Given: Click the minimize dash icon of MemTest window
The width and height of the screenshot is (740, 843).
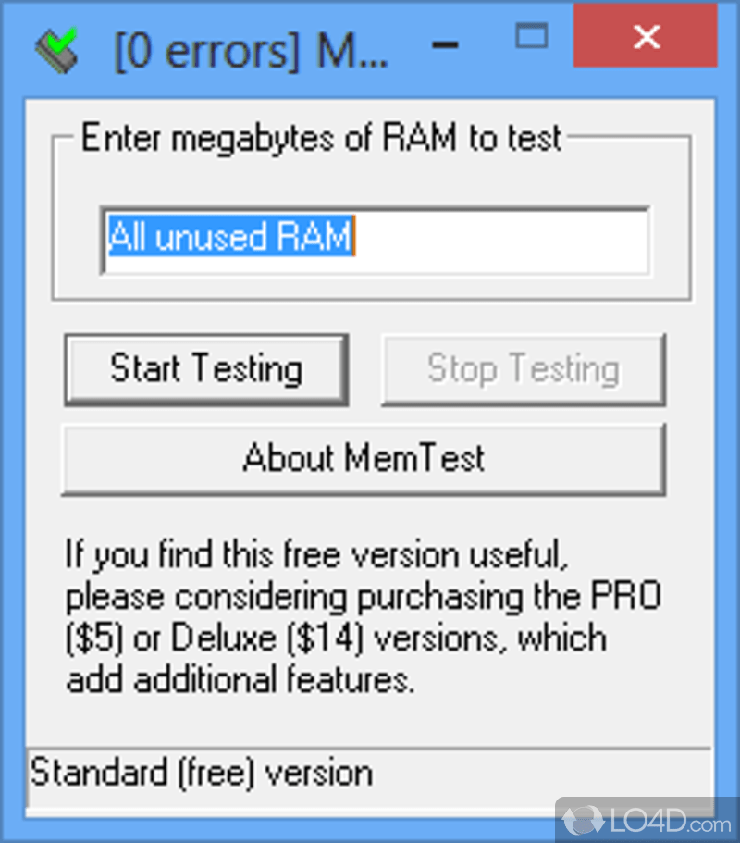Looking at the screenshot, I should [x=445, y=45].
